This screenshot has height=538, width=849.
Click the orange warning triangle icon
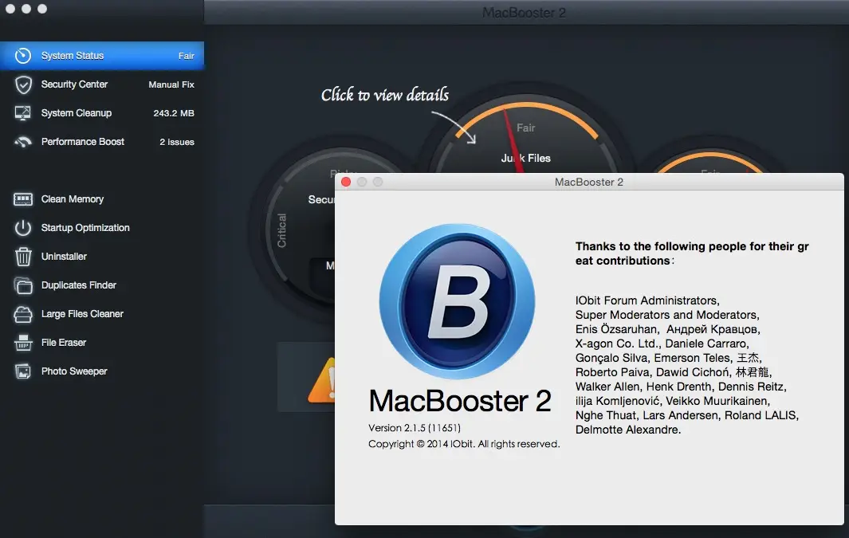321,380
